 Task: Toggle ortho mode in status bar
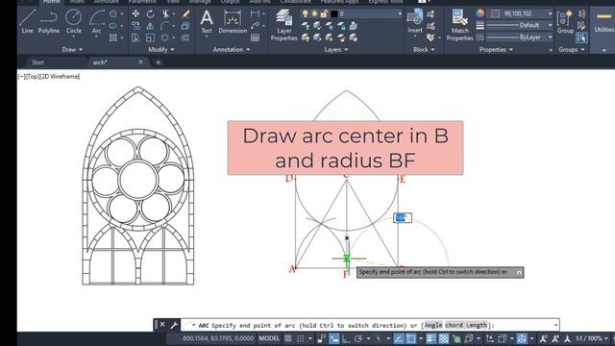346,338
